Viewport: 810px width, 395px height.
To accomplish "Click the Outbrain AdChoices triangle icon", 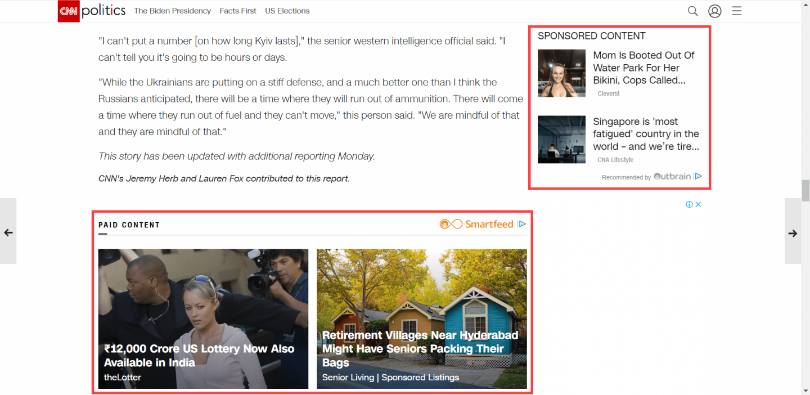I will click(x=698, y=176).
